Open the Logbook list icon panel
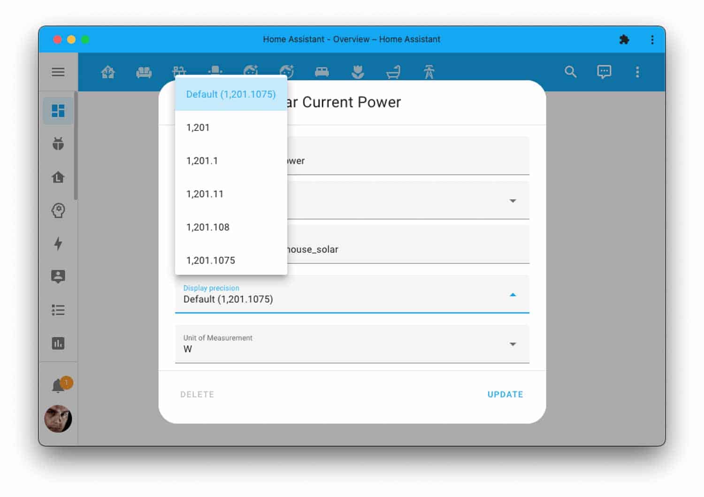The width and height of the screenshot is (704, 497). [58, 310]
